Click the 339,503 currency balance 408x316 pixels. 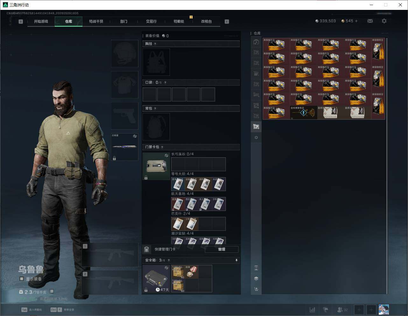pyautogui.click(x=326, y=21)
